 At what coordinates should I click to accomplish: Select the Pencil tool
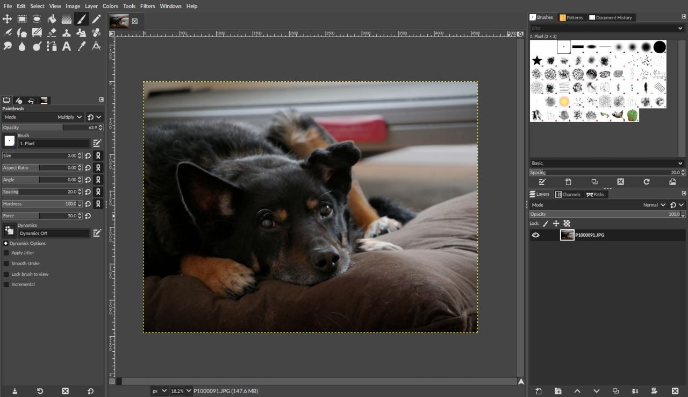point(96,19)
